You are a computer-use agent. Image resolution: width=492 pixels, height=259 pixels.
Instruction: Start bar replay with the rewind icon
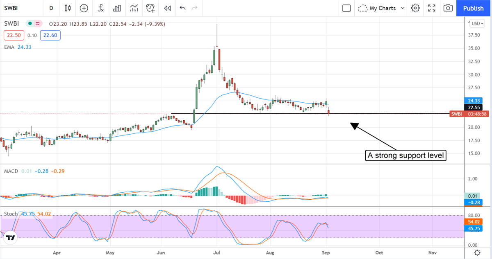pyautogui.click(x=167, y=8)
